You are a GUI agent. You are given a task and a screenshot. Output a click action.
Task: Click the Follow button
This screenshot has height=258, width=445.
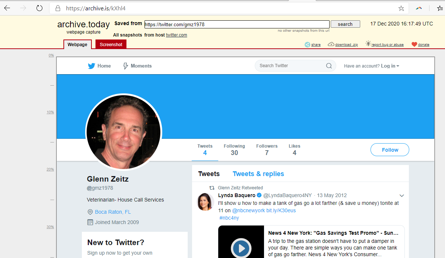[x=390, y=150]
